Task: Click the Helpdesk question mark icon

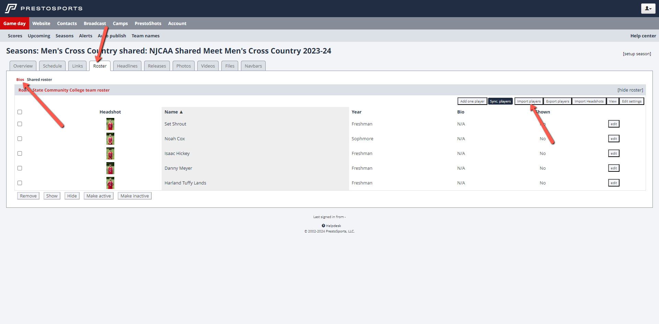Action: (323, 226)
